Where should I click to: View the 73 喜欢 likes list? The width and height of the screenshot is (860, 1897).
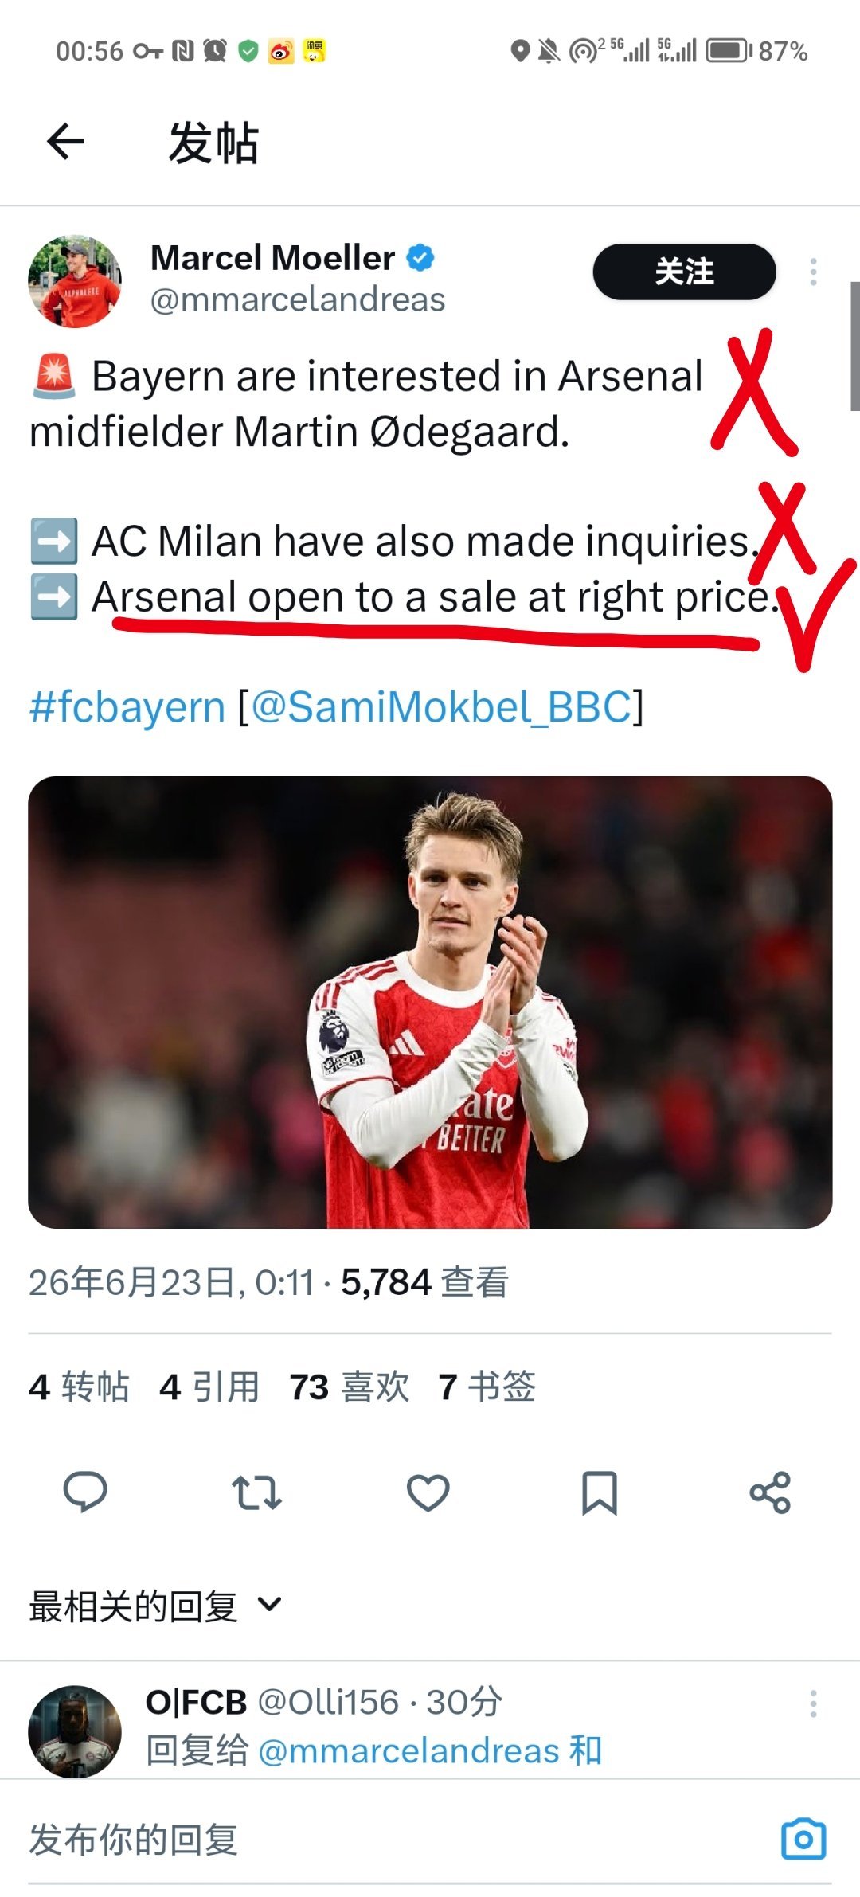click(350, 1387)
